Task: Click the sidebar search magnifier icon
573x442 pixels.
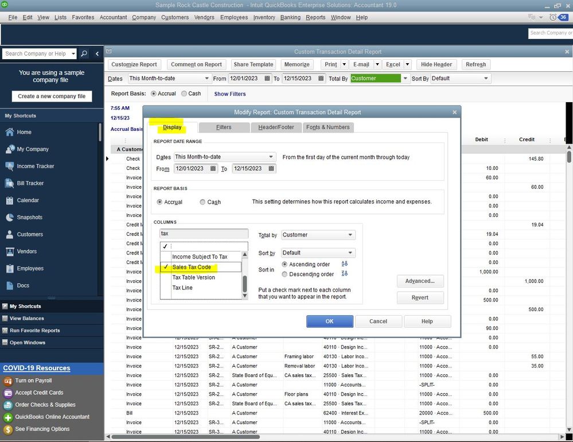Action: point(84,54)
